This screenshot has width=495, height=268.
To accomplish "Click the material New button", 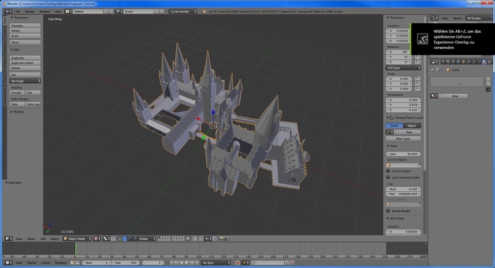I will pyautogui.click(x=453, y=96).
